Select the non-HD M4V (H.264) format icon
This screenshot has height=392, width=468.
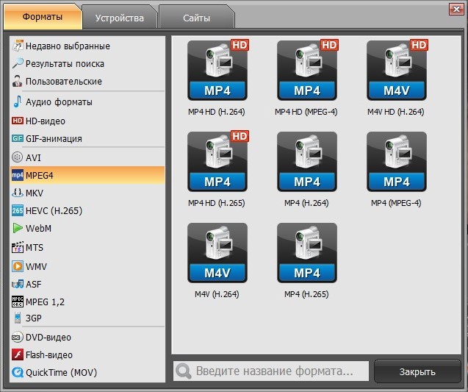[x=217, y=253]
